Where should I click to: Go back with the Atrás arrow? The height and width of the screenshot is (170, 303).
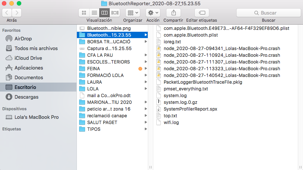tap(7, 13)
